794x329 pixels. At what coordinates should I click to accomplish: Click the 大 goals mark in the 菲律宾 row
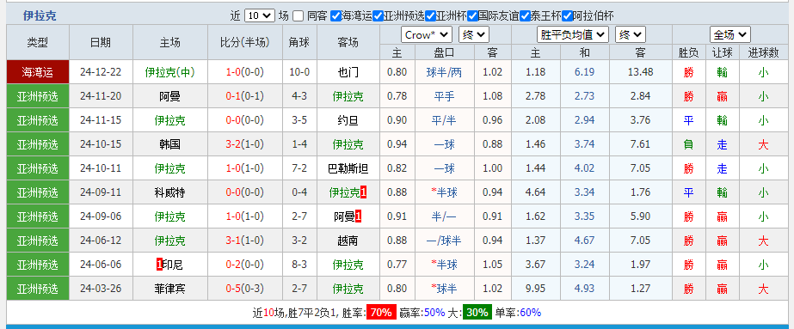click(763, 289)
